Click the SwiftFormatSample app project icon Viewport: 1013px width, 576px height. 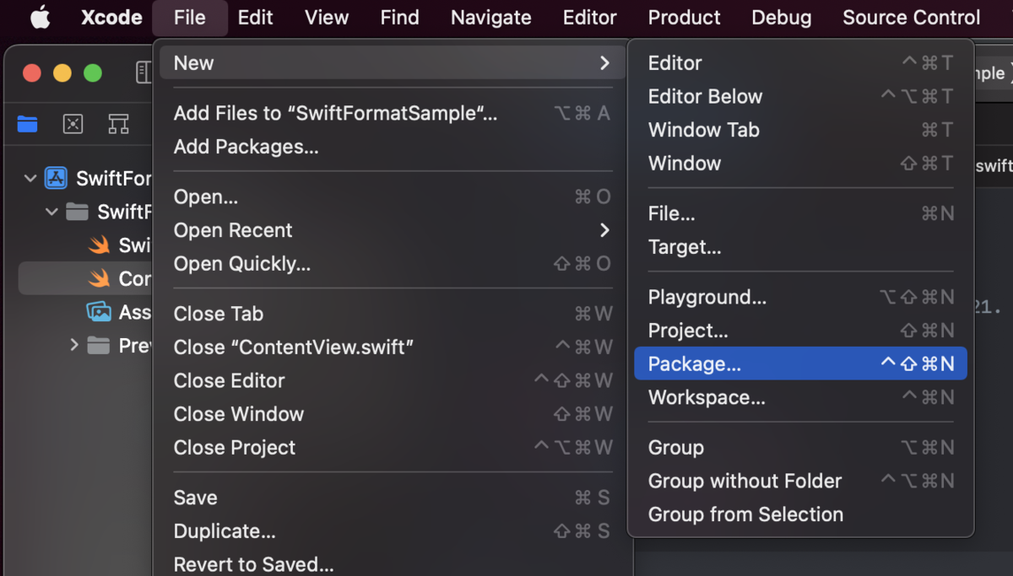(57, 178)
